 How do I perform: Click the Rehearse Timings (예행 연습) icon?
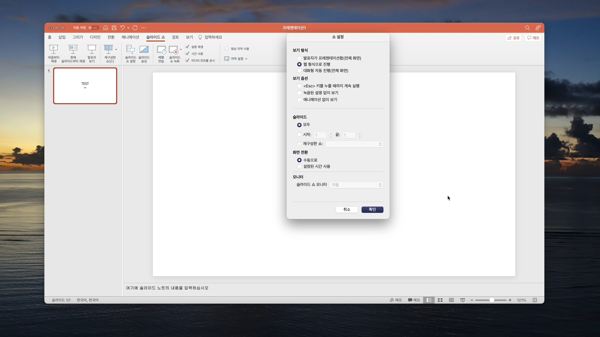(x=161, y=50)
